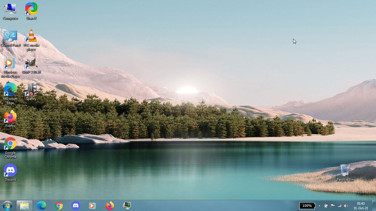Open Firefox from the taskbar
This screenshot has height=211, width=376.
click(109, 205)
